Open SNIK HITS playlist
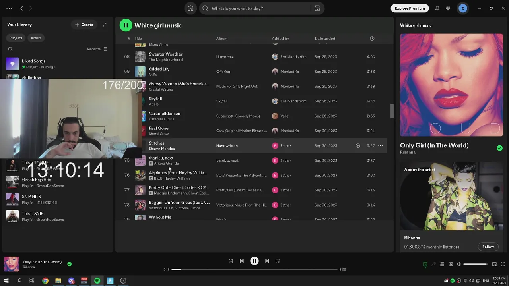 pos(58,199)
